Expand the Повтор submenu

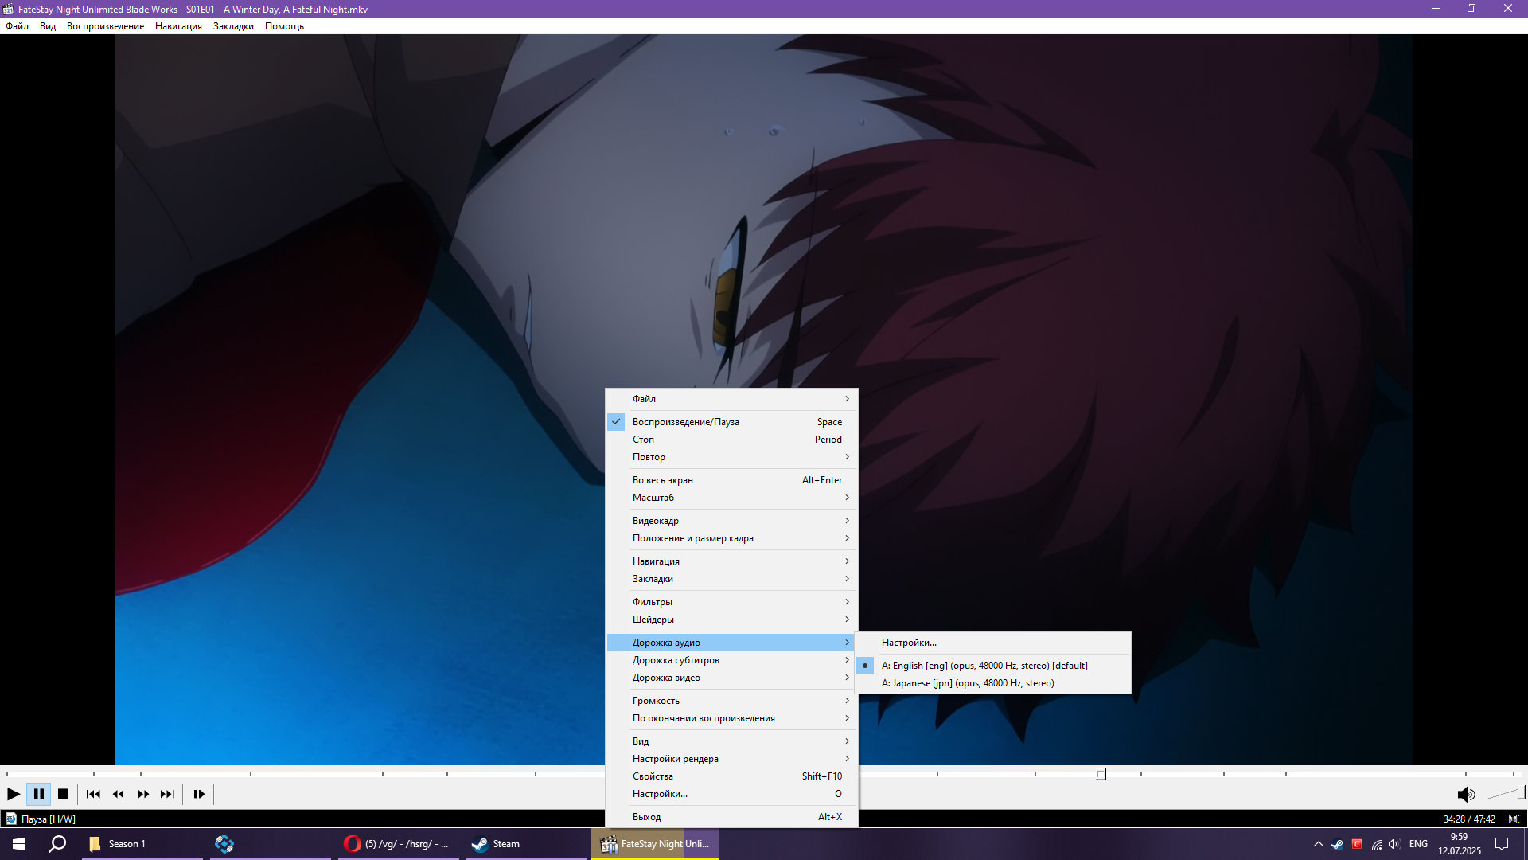[x=732, y=457]
